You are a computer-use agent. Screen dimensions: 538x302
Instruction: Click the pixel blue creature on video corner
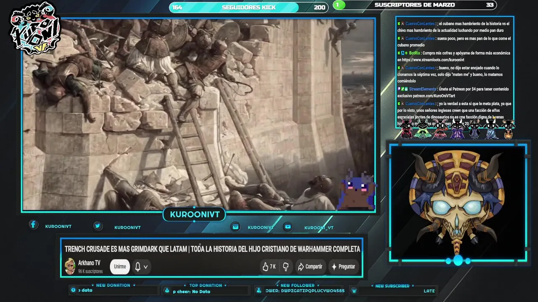point(357,190)
